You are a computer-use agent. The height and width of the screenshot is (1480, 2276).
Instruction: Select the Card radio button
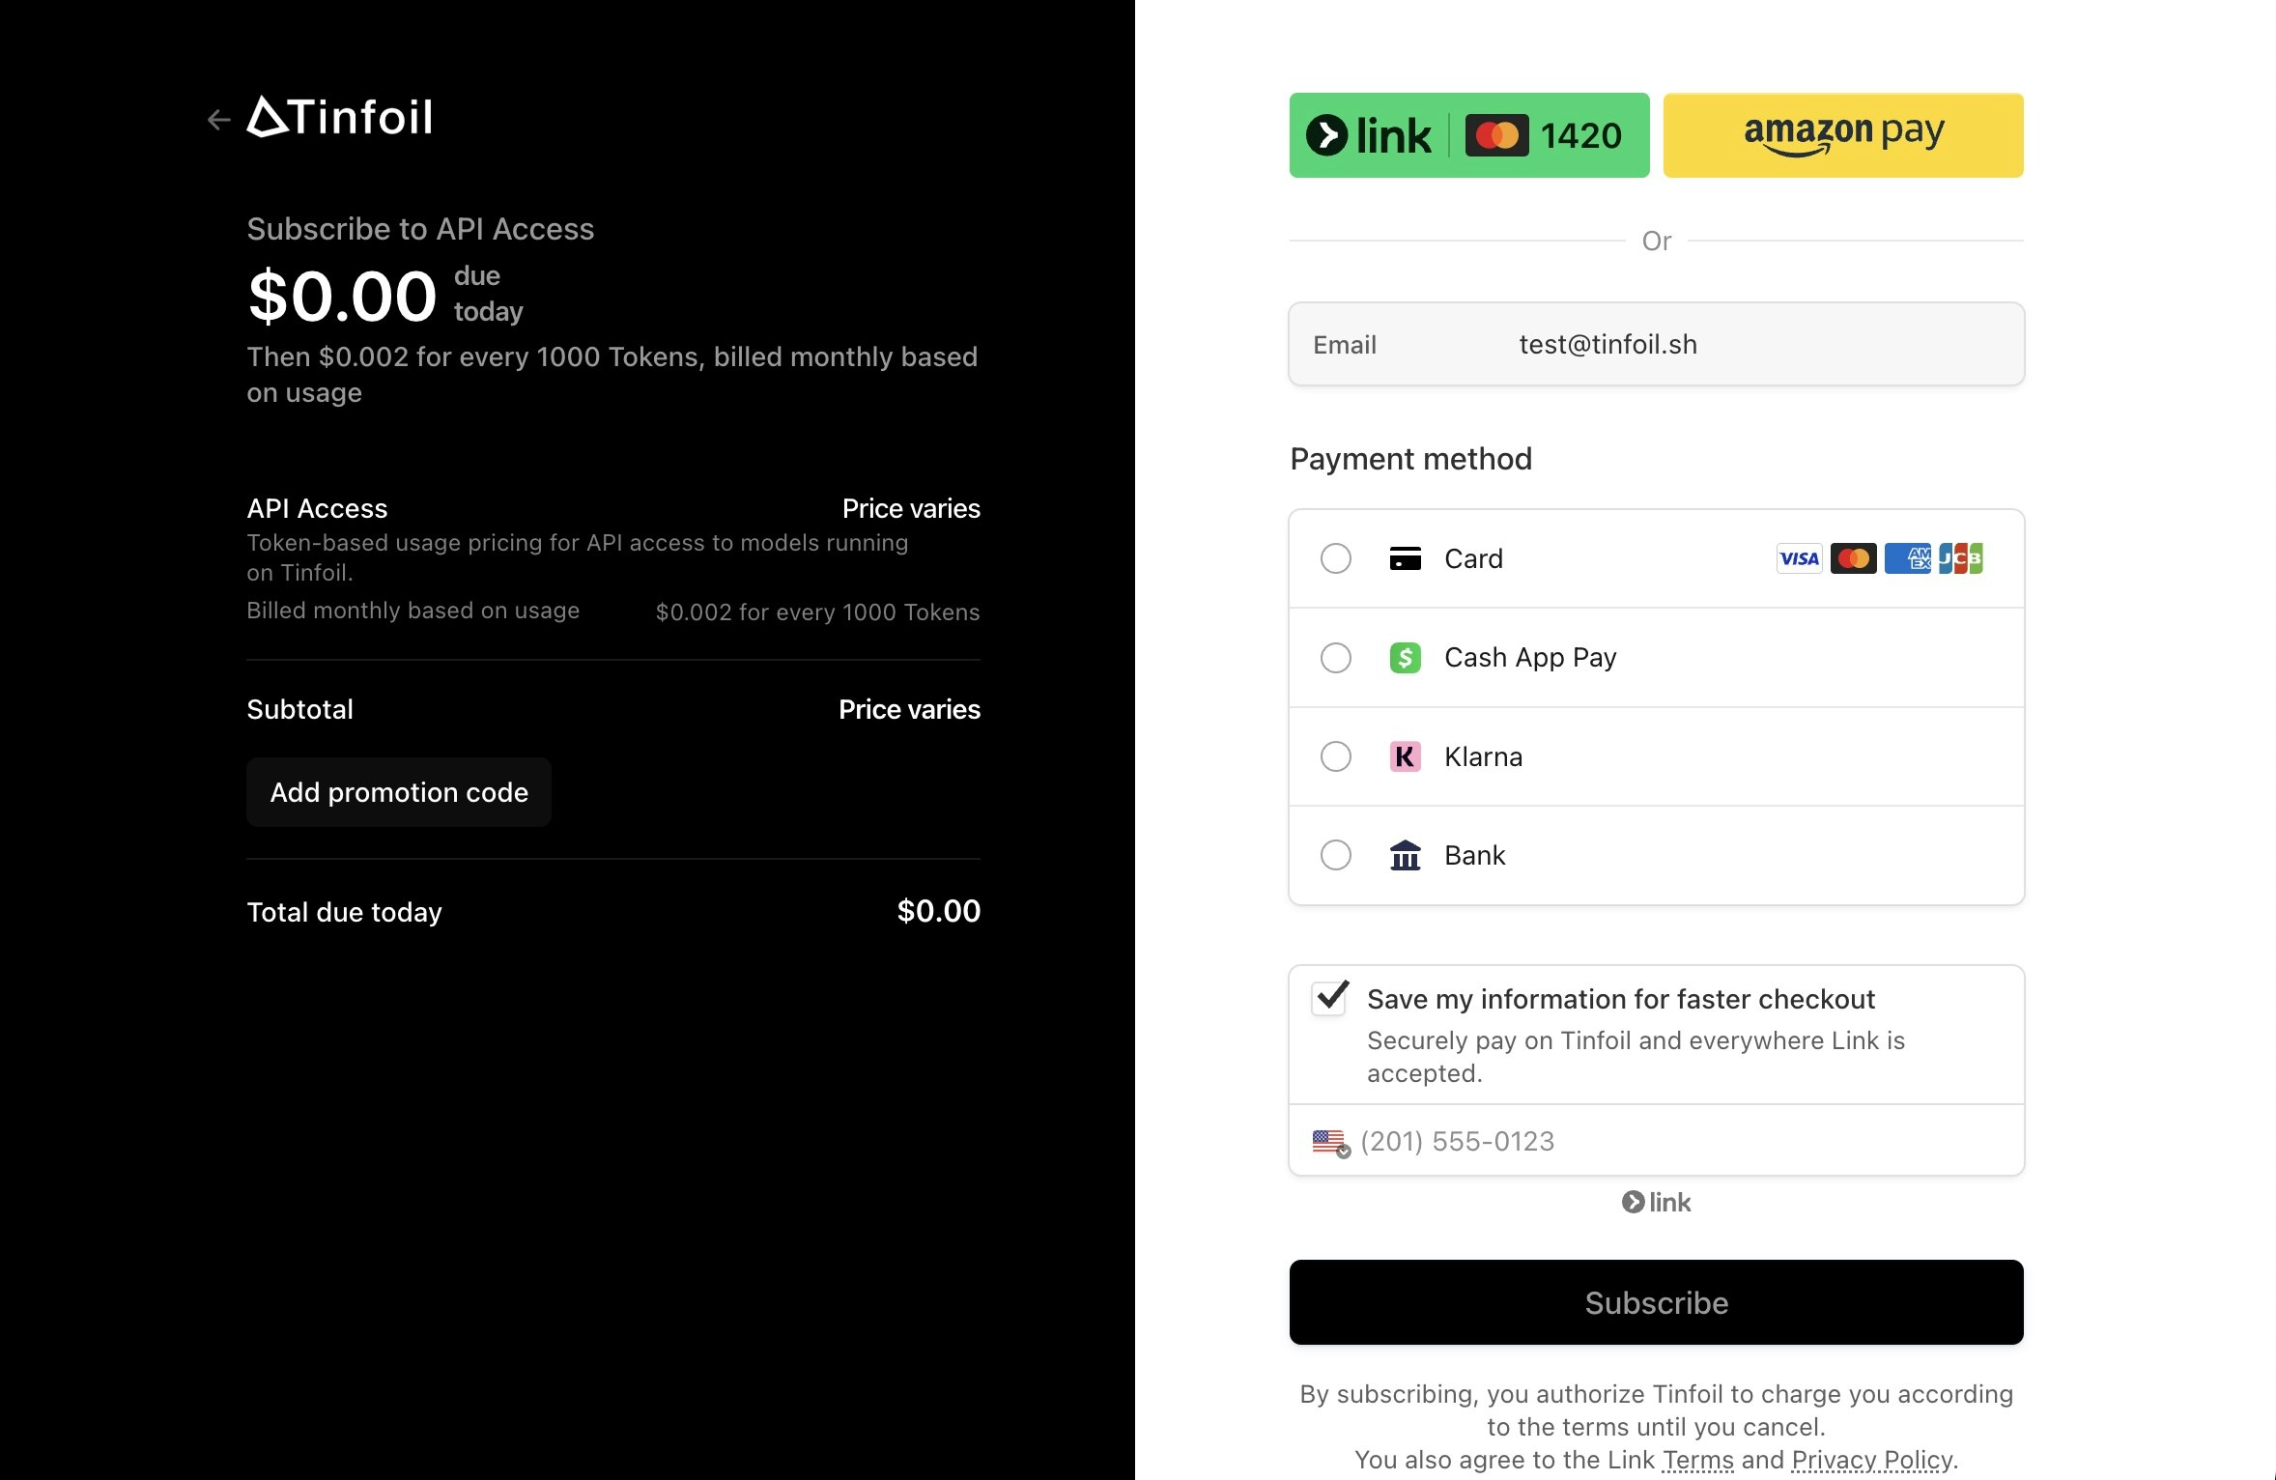pos(1336,558)
